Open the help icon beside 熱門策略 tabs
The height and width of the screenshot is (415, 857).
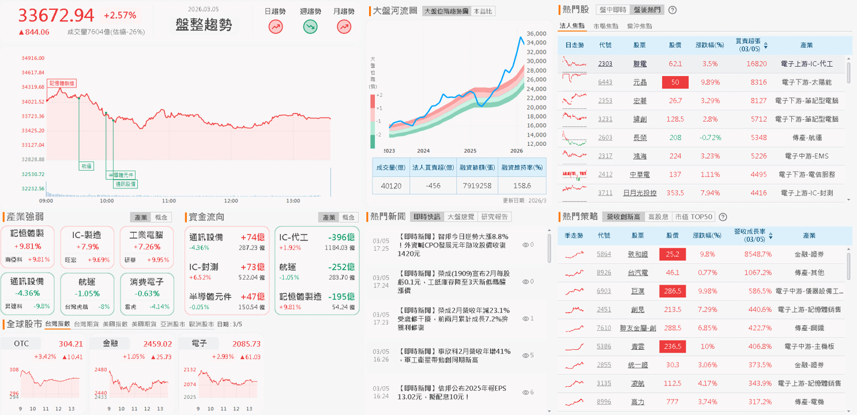(723, 217)
